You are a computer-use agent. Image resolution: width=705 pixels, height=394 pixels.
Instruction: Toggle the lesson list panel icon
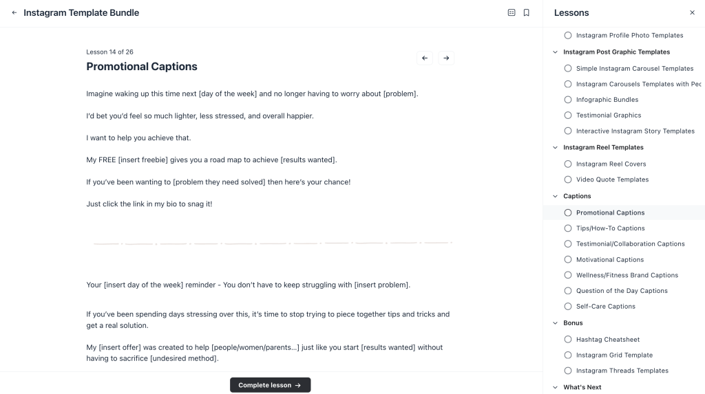click(x=512, y=12)
